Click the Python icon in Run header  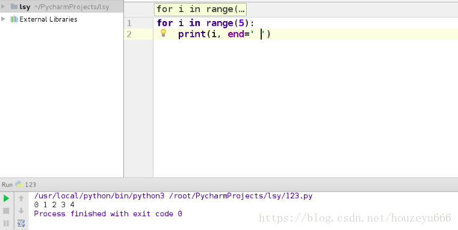click(19, 184)
